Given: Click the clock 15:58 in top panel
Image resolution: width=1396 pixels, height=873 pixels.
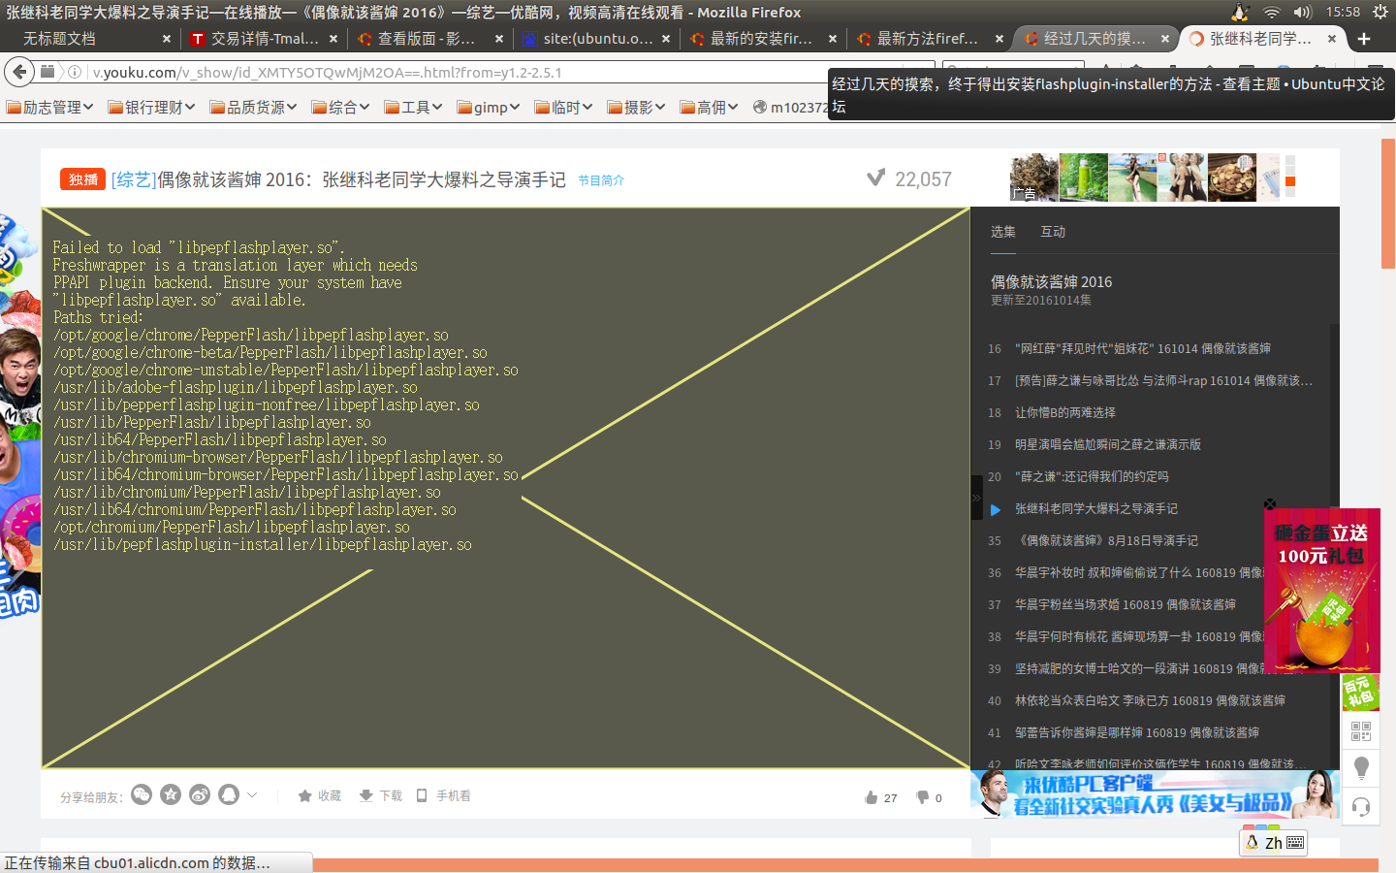Looking at the screenshot, I should [x=1343, y=12].
